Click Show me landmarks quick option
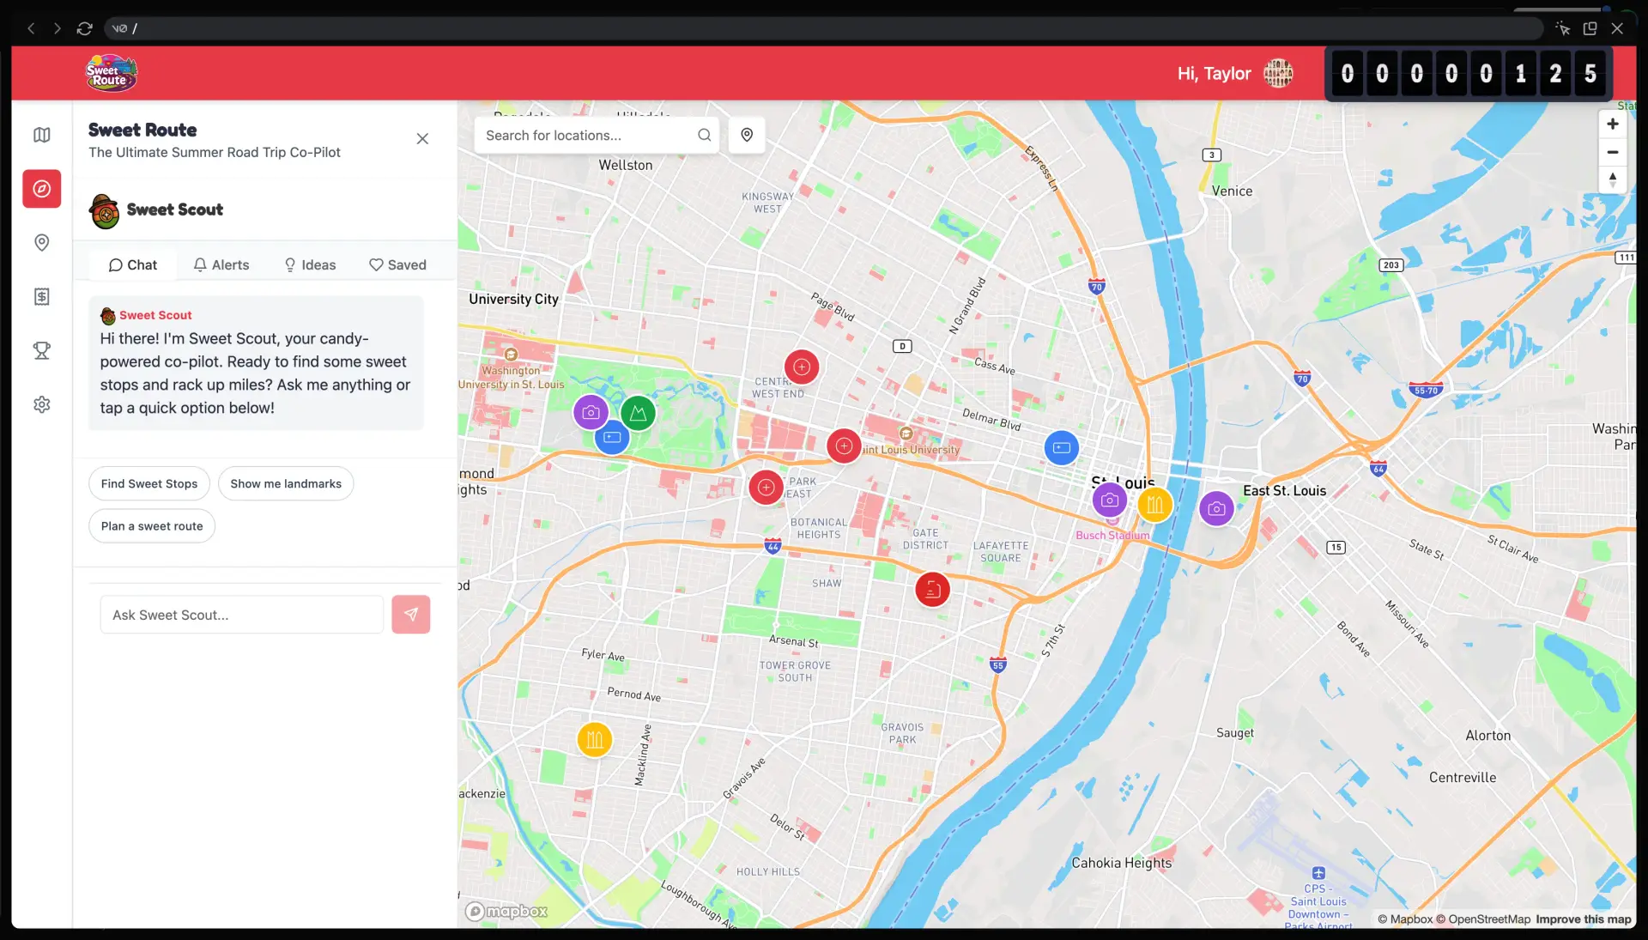Screen dimensions: 1648x940 286,484
